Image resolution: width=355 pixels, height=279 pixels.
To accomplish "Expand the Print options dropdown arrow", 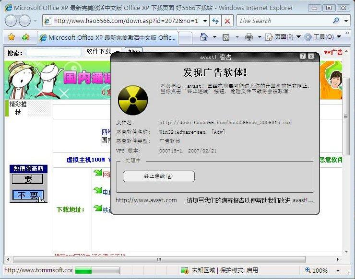I will pyautogui.click(x=260, y=37).
